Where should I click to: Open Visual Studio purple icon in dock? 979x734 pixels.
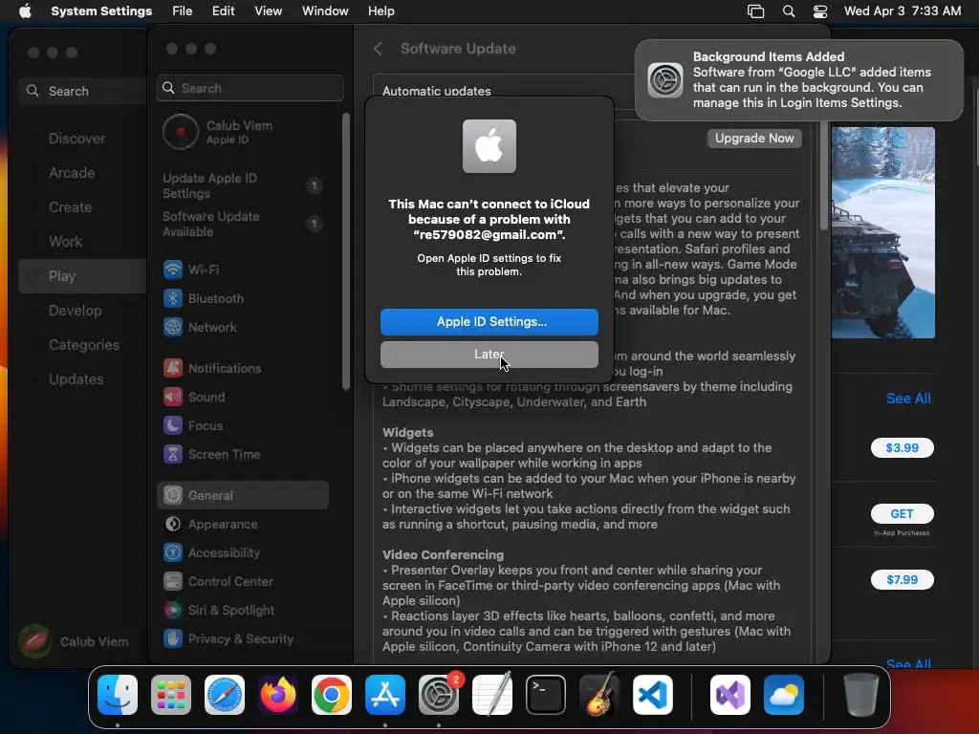click(x=730, y=695)
